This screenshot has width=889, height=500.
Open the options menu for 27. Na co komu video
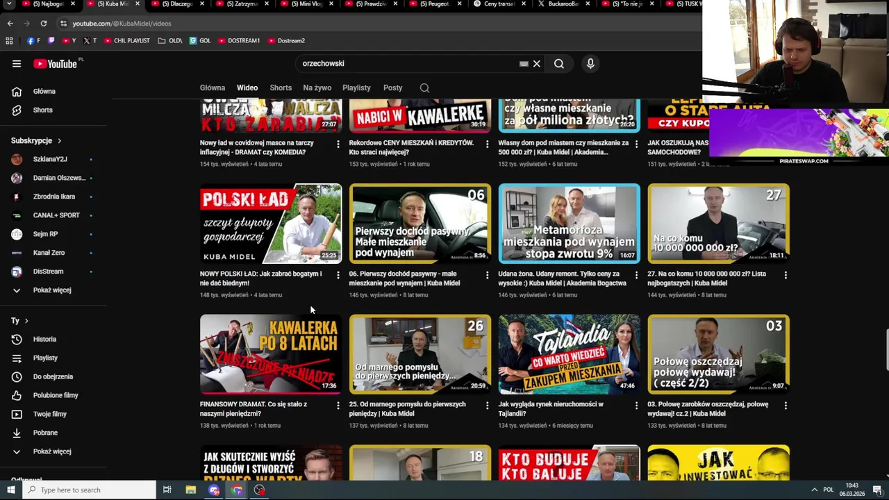tap(786, 276)
